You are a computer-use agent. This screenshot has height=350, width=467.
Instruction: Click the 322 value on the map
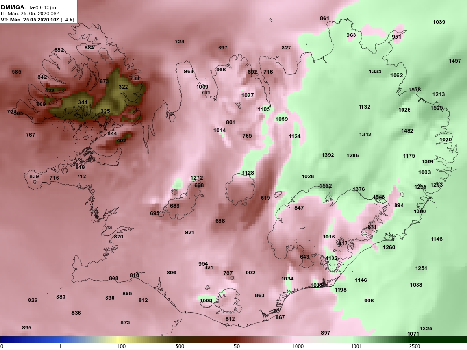tap(123, 87)
